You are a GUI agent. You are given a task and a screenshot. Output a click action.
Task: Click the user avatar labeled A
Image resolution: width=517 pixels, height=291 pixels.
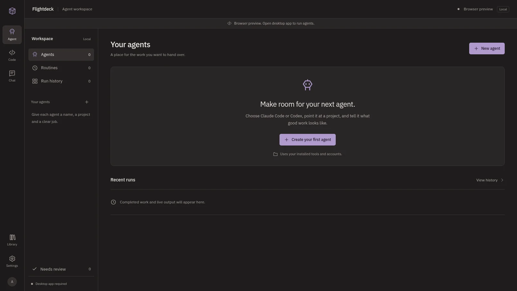click(12, 282)
